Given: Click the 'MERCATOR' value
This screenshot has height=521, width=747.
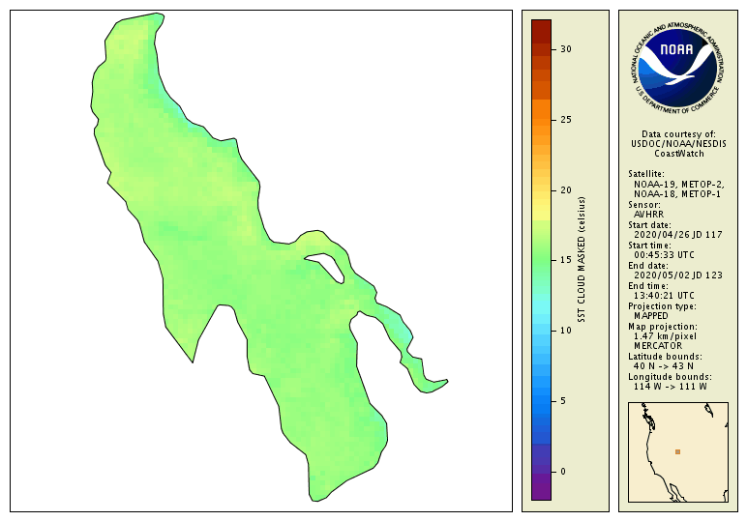Looking at the screenshot, I should [658, 345].
